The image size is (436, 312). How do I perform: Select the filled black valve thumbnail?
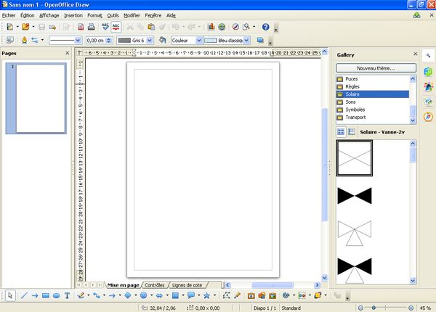[355, 196]
